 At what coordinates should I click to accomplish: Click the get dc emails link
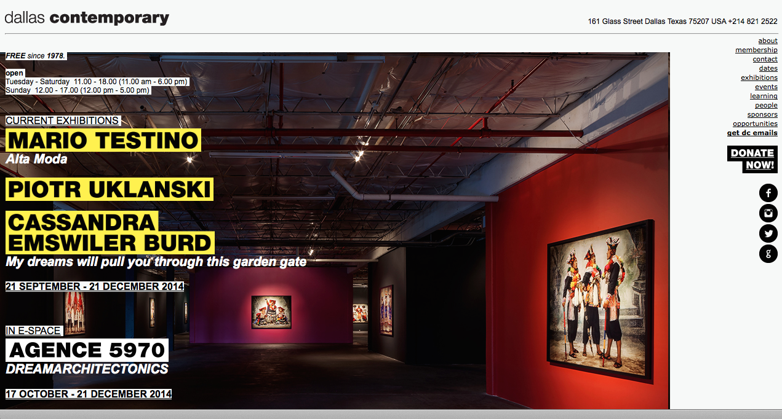752,133
